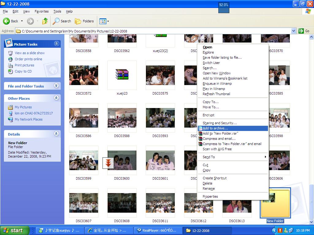Viewport: 314px width, 235px height.
Task: Open the Send To submenu
Action: 209,157
